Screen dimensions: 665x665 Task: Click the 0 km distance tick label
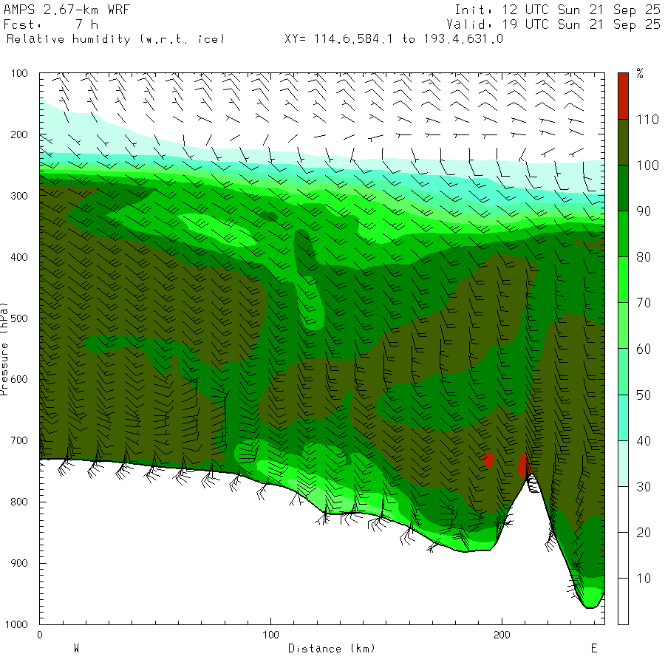click(x=39, y=635)
